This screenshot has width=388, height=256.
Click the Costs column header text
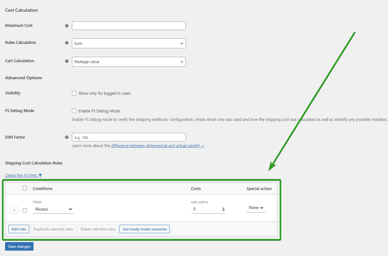196,188
